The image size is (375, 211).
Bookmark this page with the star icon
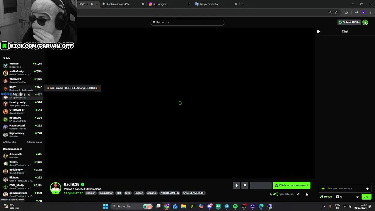[336, 12]
